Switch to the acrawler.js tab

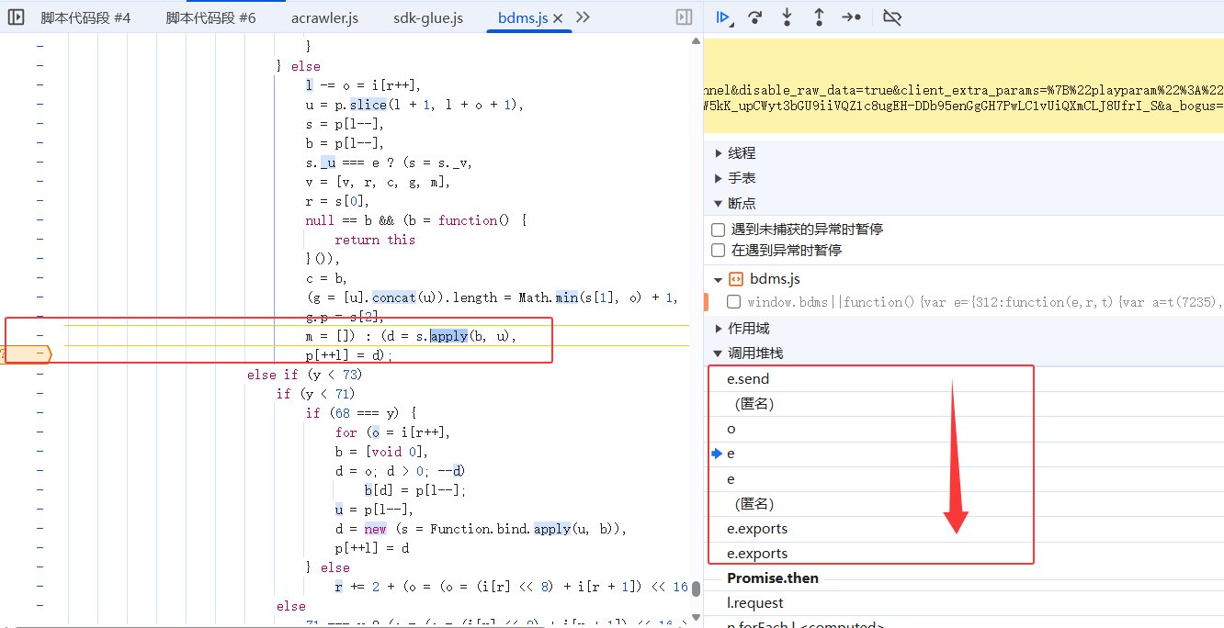[324, 17]
